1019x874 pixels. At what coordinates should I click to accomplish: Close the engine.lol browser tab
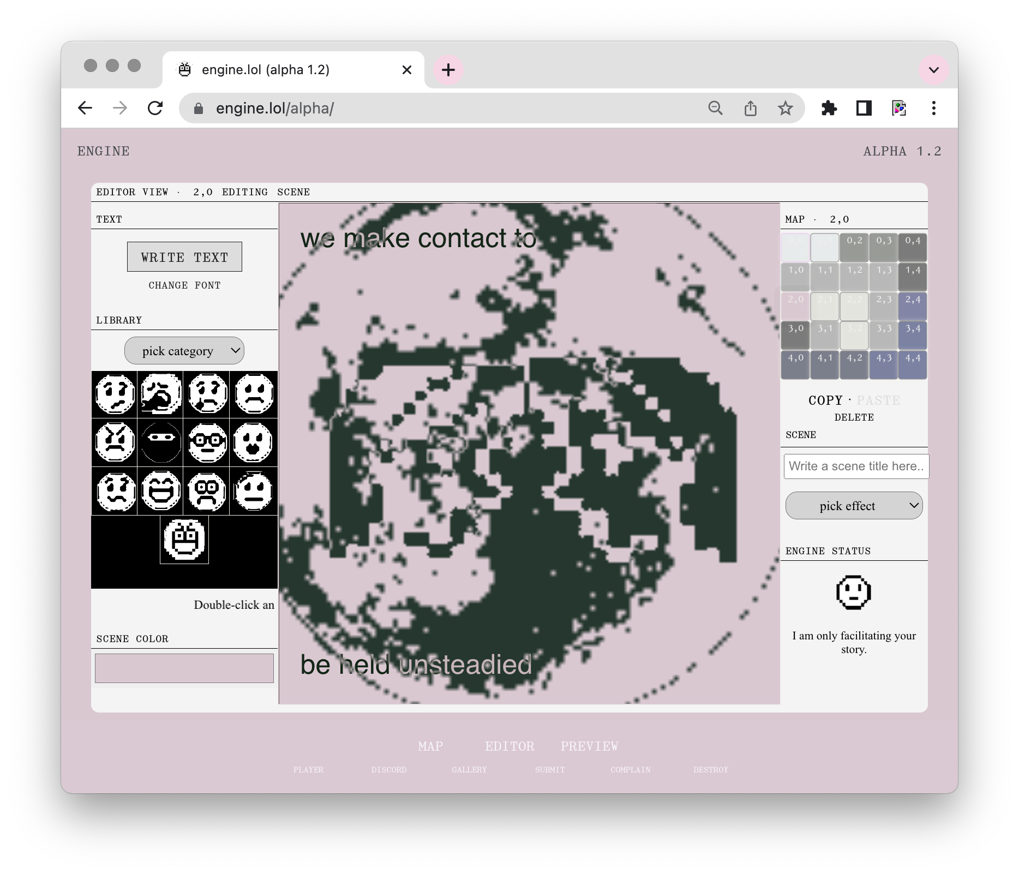(407, 70)
